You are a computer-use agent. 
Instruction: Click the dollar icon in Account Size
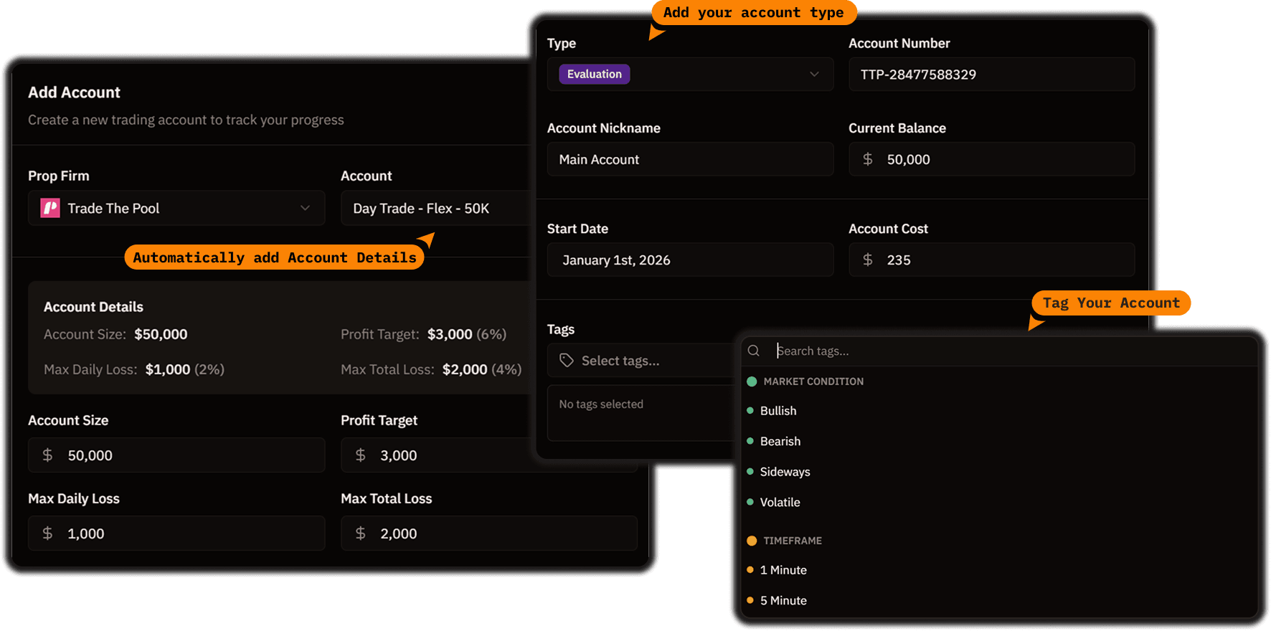click(x=47, y=455)
